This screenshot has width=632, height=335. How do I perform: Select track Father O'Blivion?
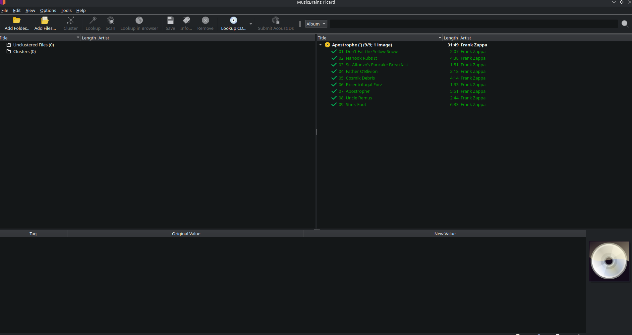(362, 71)
